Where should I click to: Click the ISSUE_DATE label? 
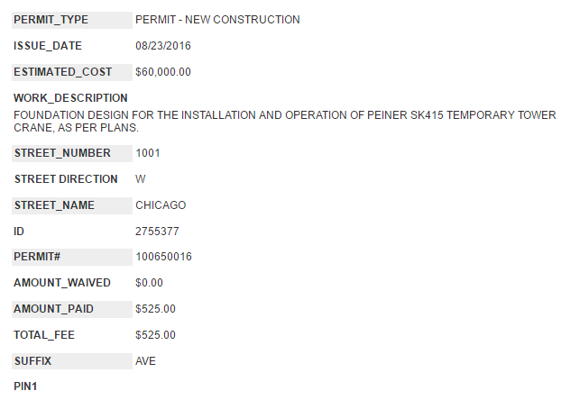pos(48,46)
